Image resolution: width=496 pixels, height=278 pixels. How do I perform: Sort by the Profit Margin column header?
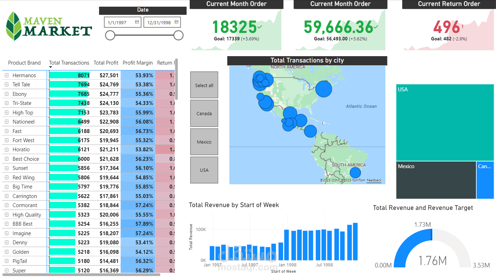point(138,63)
